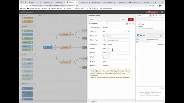The image size is (184, 103).
Task: Open the QoS dropdown
Action: click(105, 57)
